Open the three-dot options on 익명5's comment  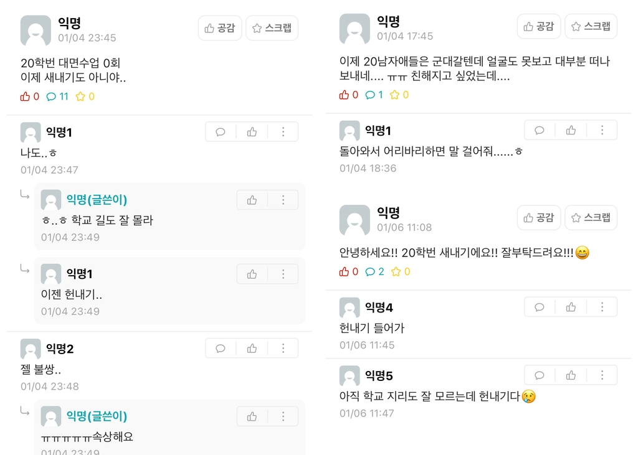pyautogui.click(x=602, y=375)
